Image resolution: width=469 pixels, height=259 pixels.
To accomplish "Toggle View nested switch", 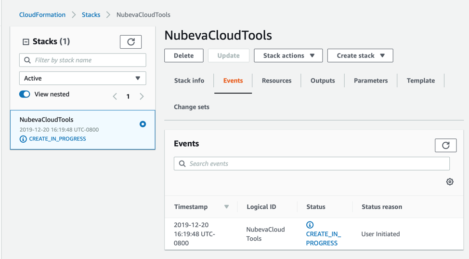I will 25,94.
